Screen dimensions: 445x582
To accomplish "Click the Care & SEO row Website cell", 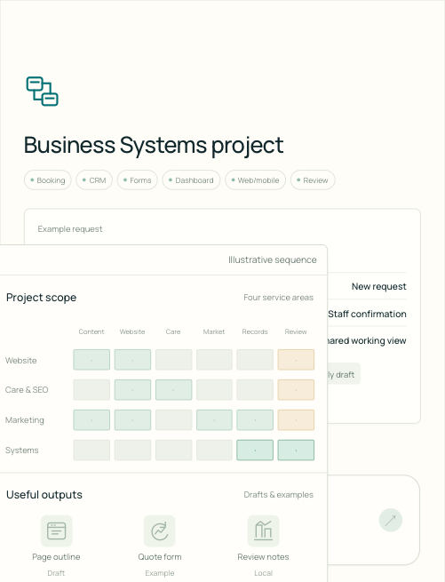I will tap(132, 390).
